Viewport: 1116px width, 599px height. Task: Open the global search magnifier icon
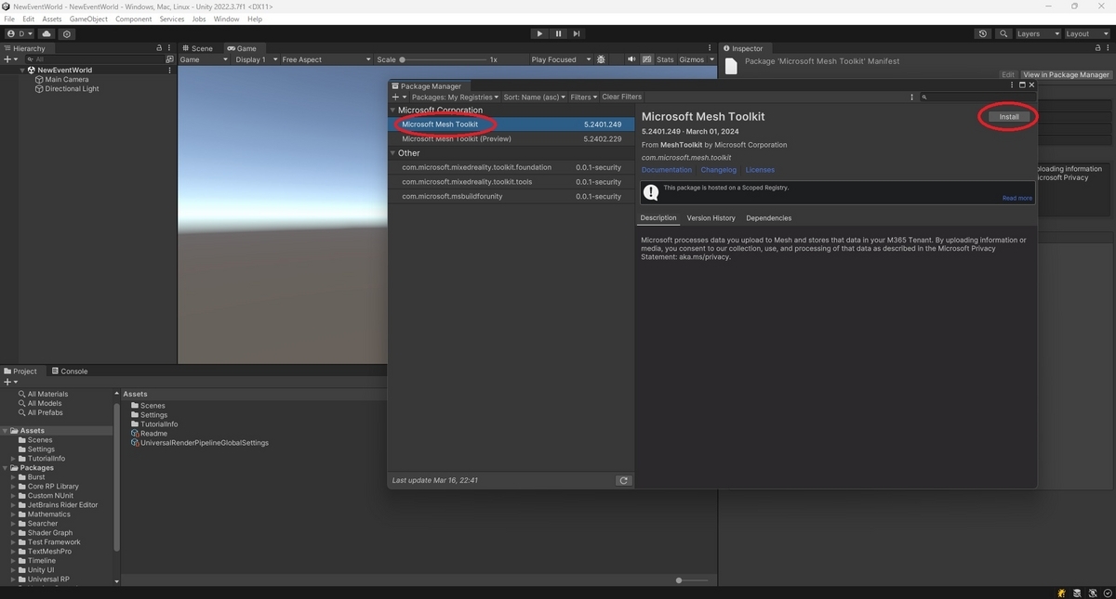coord(1003,33)
